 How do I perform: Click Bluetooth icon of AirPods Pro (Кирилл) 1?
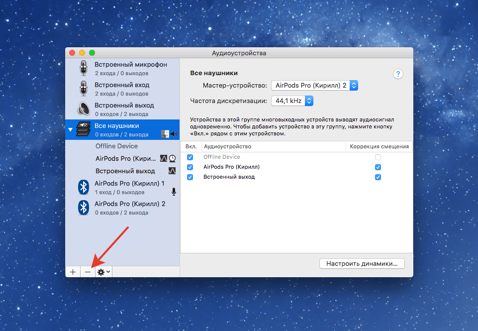(x=84, y=187)
